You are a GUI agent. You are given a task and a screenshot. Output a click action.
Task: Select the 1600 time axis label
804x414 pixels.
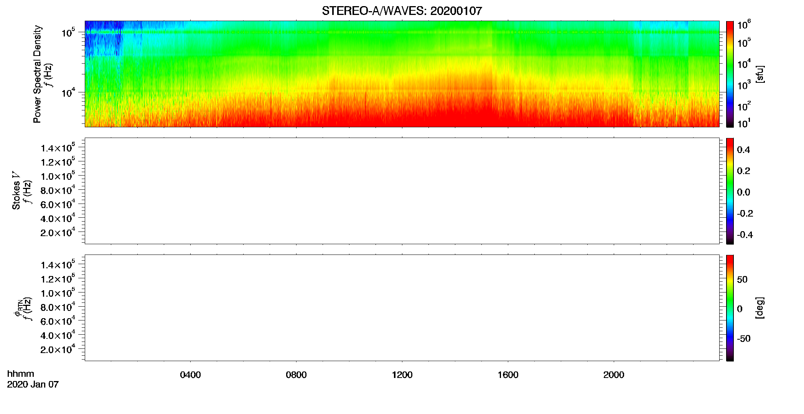coord(508,375)
